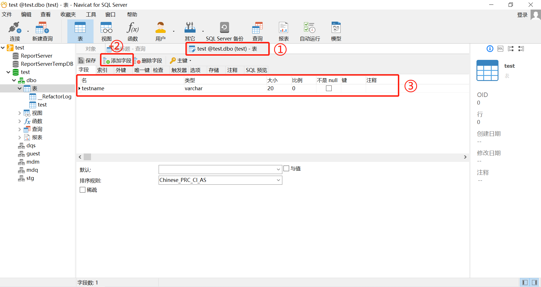The height and width of the screenshot is (287, 541).
Task: Open the 工具 menu
Action: click(91, 15)
